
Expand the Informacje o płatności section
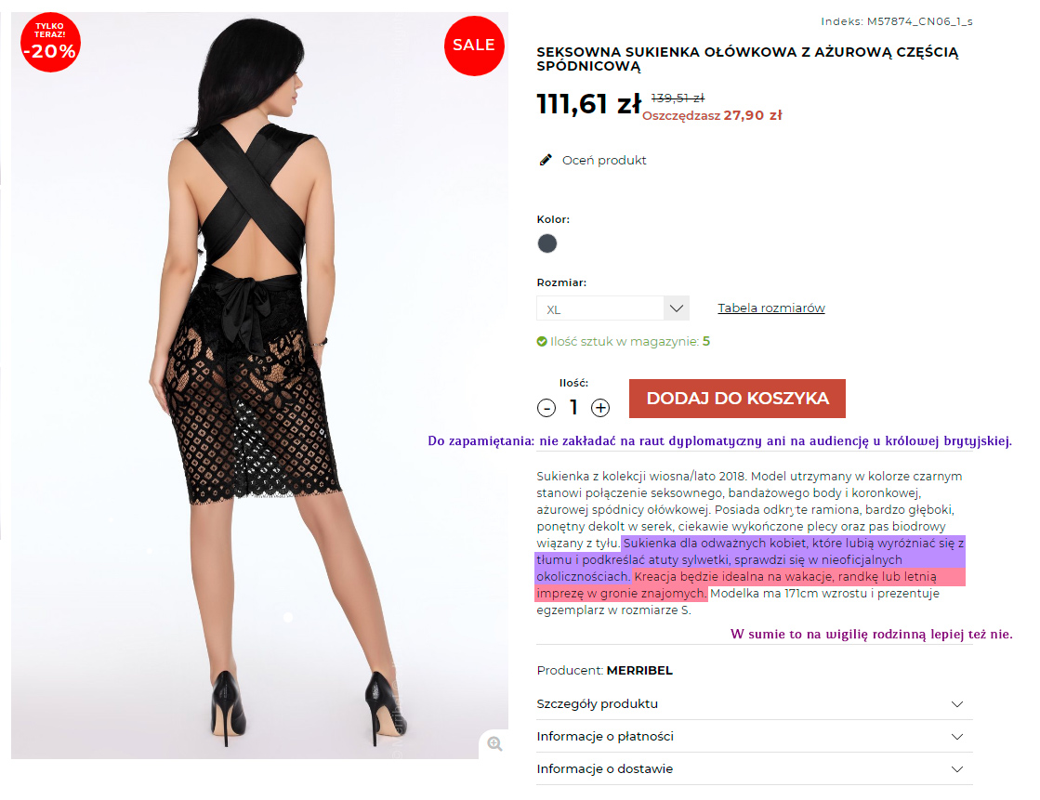(x=754, y=736)
